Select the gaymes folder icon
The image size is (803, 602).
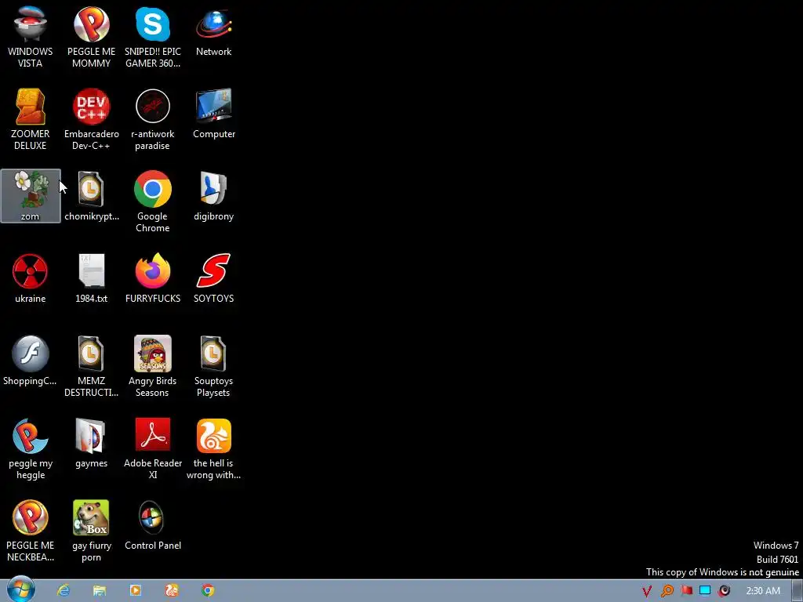pyautogui.click(x=91, y=444)
